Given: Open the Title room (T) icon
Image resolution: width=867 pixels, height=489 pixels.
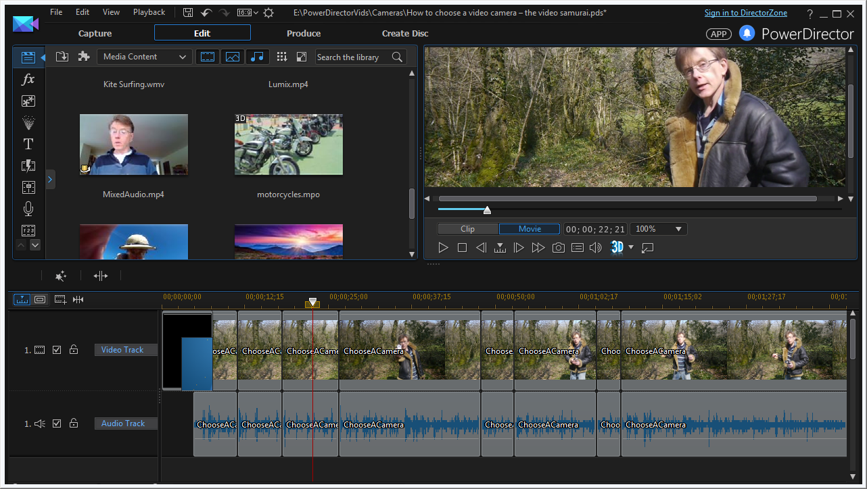Looking at the screenshot, I should click(x=28, y=144).
